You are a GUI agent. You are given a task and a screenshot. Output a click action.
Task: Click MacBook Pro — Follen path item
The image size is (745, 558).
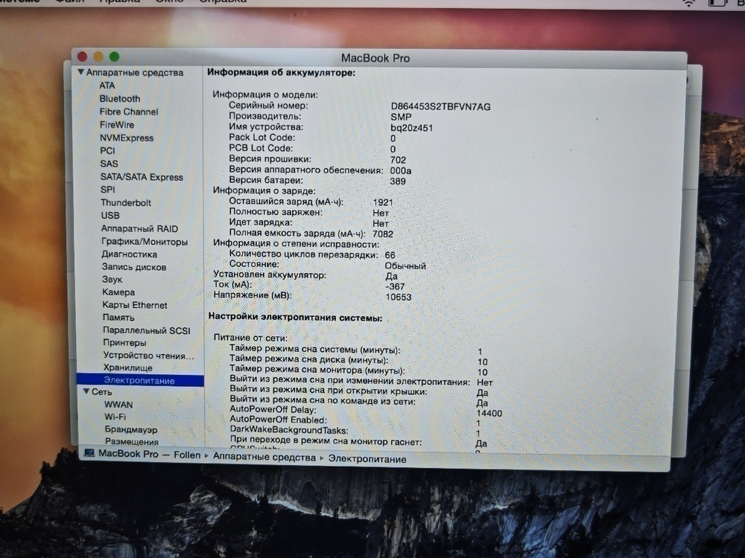149,454
